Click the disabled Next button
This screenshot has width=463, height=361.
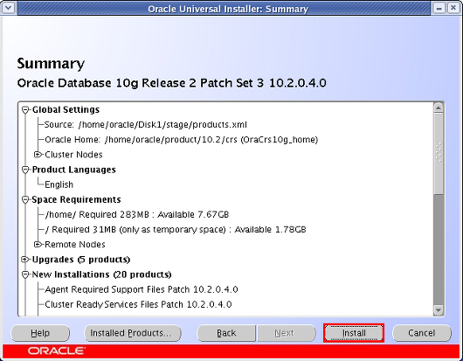287,333
